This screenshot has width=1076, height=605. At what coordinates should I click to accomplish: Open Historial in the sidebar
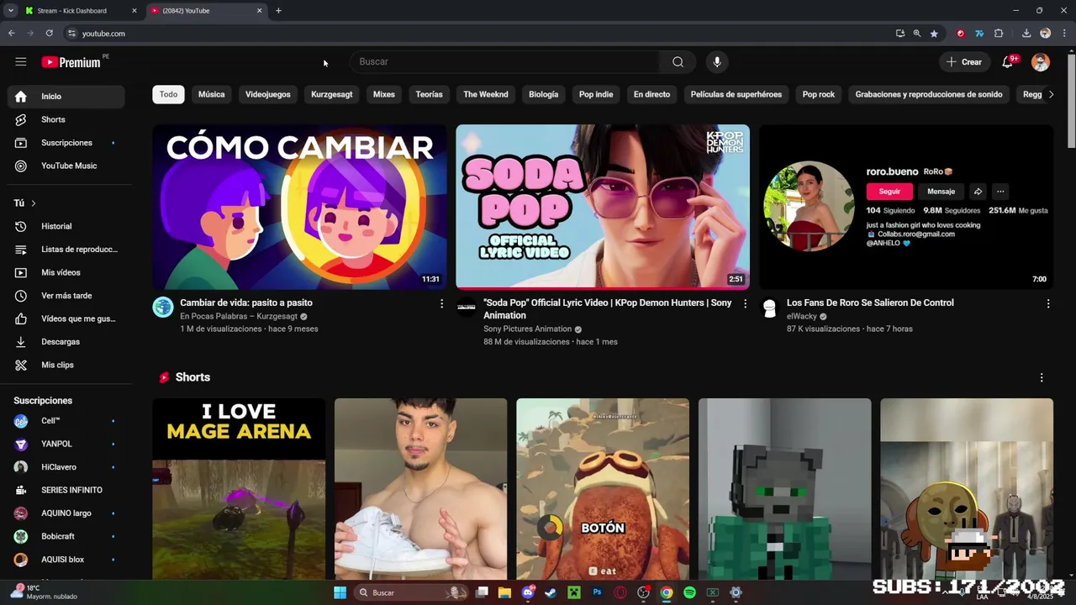(x=66, y=227)
